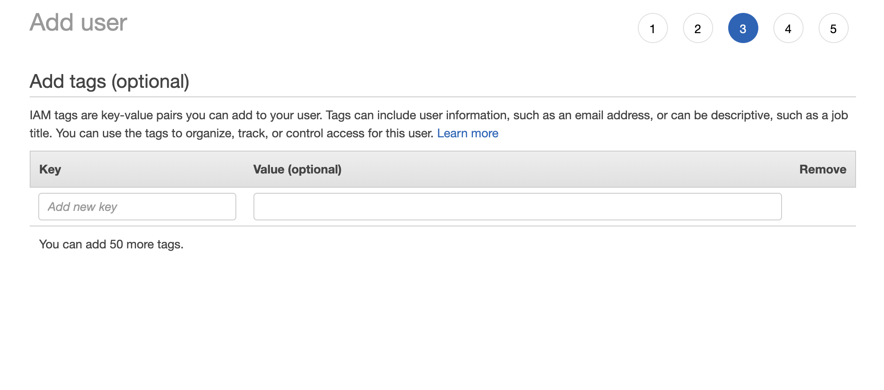Click the Remove column header
Viewport: 884px width, 390px height.
pyautogui.click(x=823, y=169)
